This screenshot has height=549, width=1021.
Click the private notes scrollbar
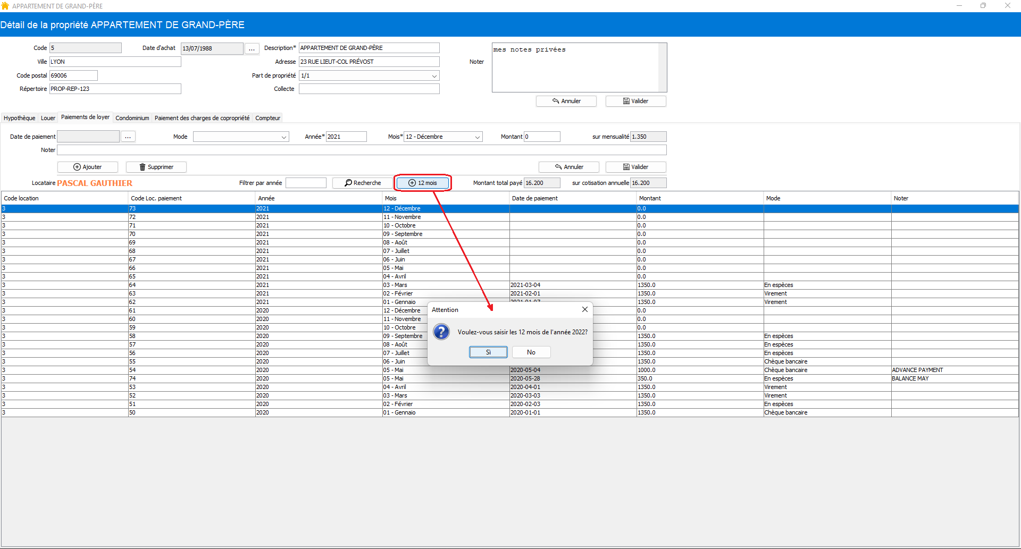[663, 67]
